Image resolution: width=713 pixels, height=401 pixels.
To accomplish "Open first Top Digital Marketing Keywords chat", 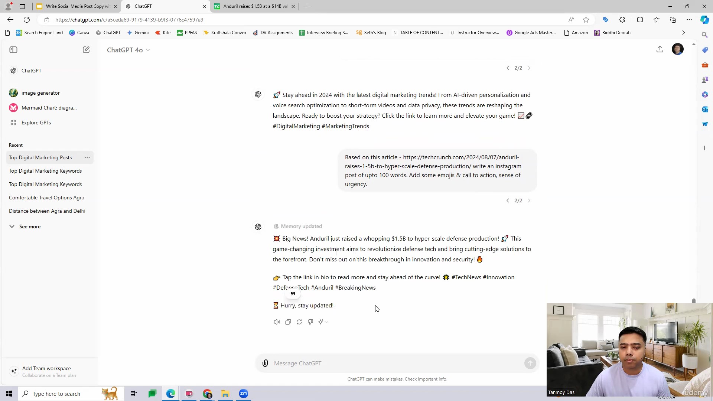I will pos(45,171).
